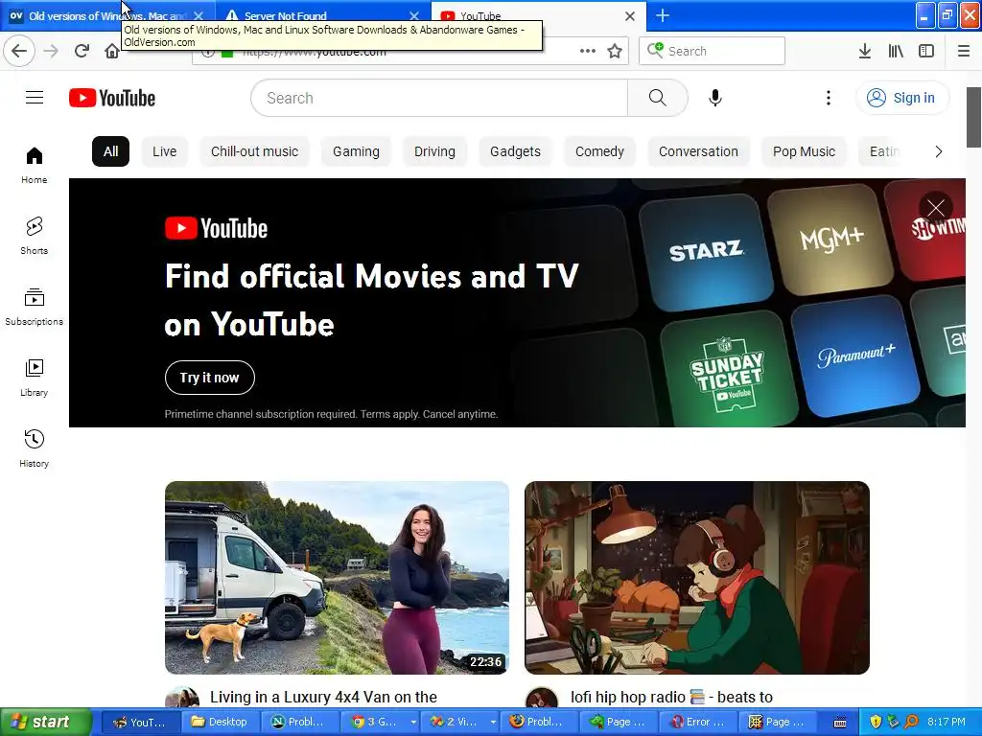Viewport: 982px width, 736px height.
Task: Reload the current page
Action: (x=82, y=51)
